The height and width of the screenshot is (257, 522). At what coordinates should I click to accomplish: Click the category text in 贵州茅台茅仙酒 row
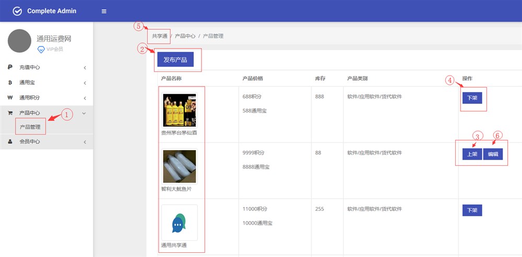[374, 97]
